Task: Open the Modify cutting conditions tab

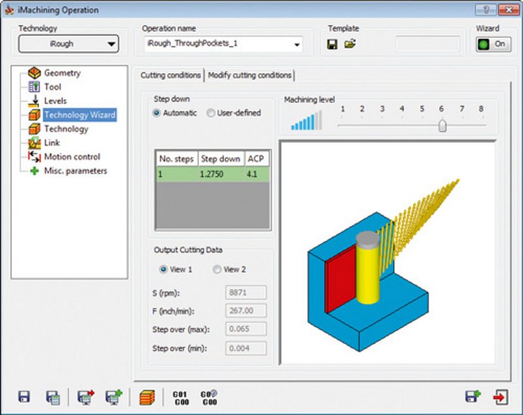Action: 250,75
